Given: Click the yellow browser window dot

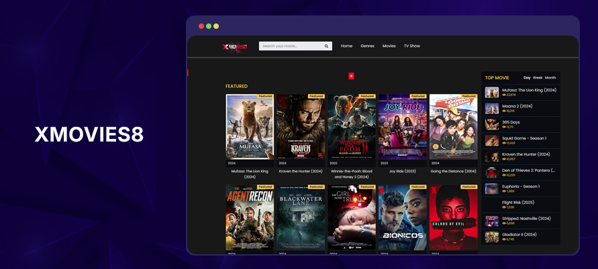Looking at the screenshot, I should (x=216, y=26).
